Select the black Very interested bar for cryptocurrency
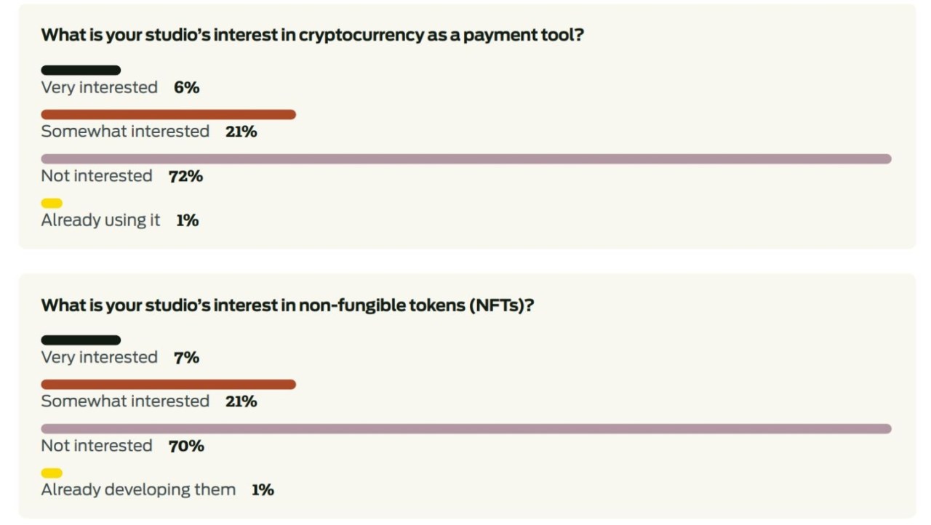This screenshot has width=931, height=525. [81, 71]
